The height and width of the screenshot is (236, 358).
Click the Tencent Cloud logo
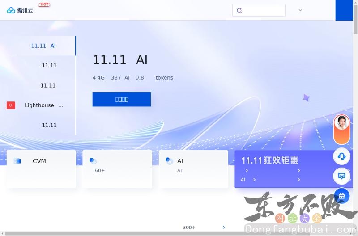click(20, 10)
